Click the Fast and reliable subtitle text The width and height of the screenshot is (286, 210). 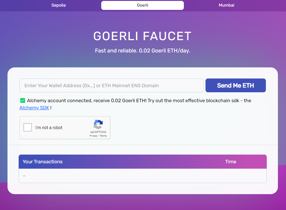[142, 51]
